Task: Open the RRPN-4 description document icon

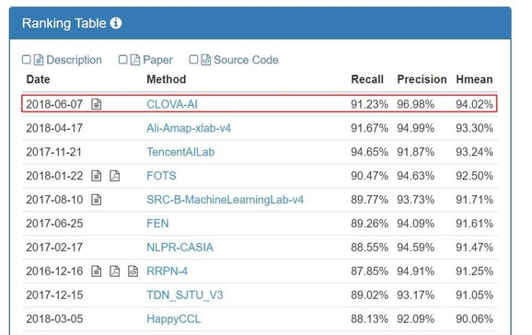Action: click(97, 271)
